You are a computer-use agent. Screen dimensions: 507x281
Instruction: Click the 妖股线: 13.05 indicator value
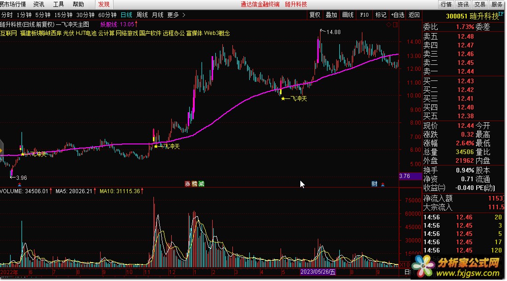[118, 24]
